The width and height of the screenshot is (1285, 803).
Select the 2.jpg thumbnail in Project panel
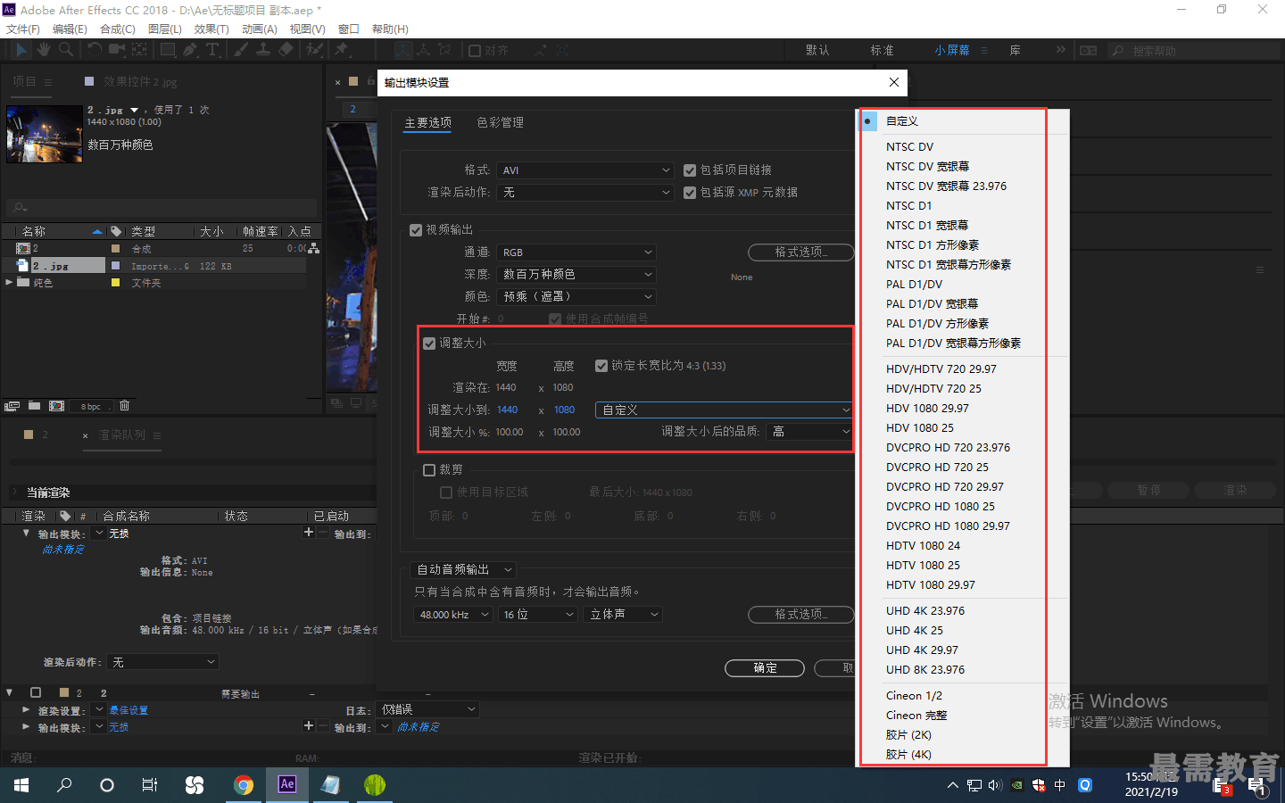point(45,134)
